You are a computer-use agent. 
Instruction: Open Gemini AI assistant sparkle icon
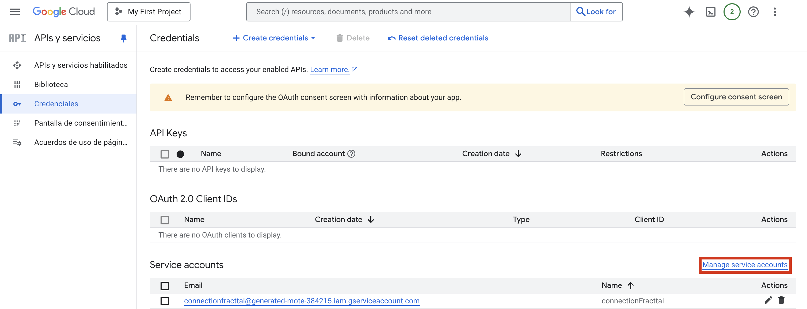click(689, 12)
